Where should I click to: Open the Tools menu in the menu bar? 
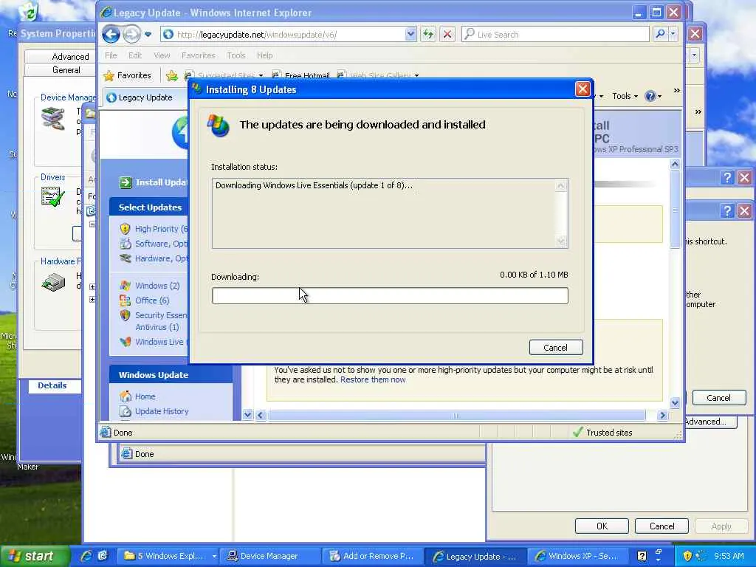pyautogui.click(x=236, y=55)
